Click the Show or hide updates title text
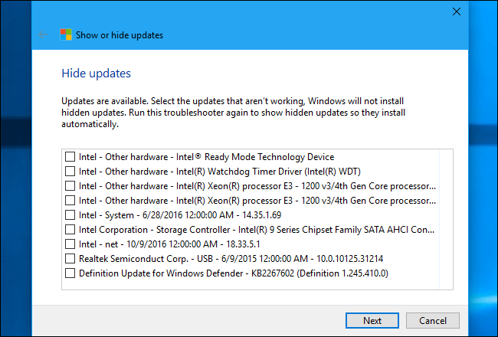 (119, 34)
